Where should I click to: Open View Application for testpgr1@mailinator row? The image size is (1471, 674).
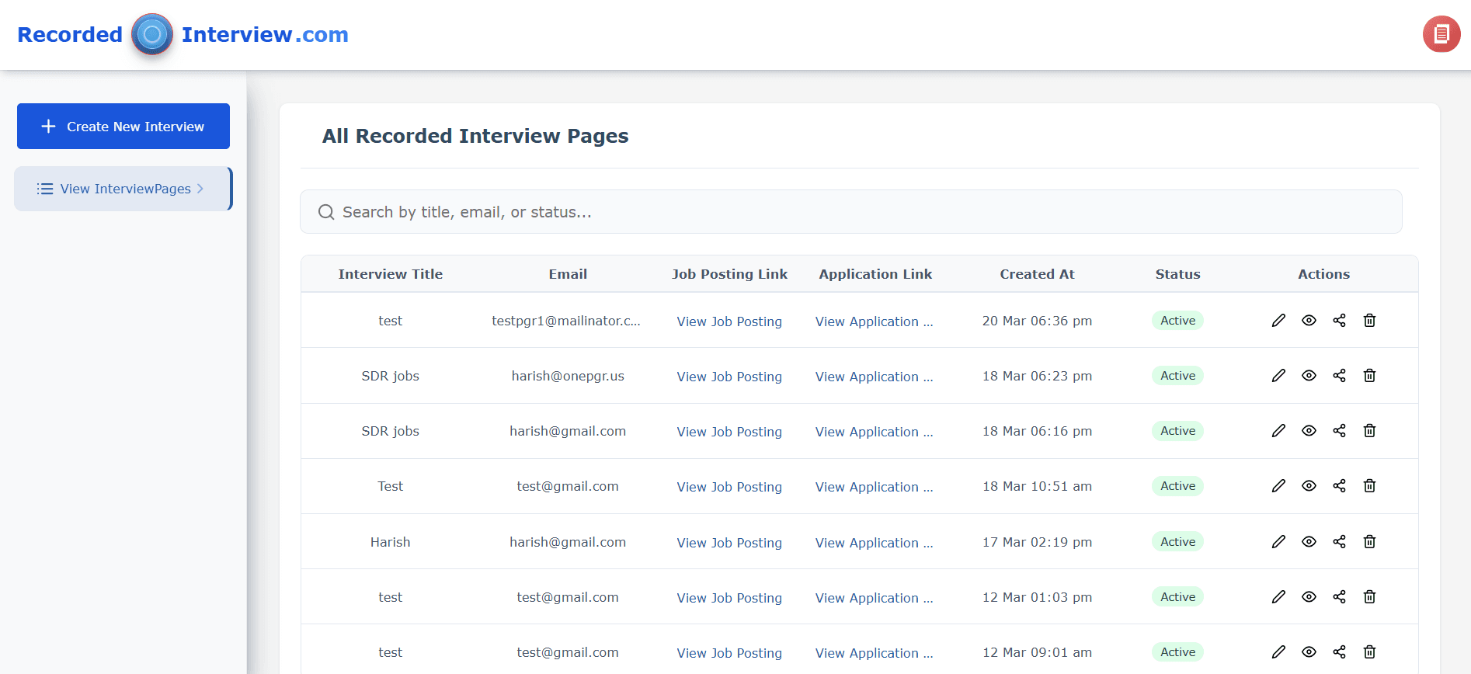pos(875,321)
